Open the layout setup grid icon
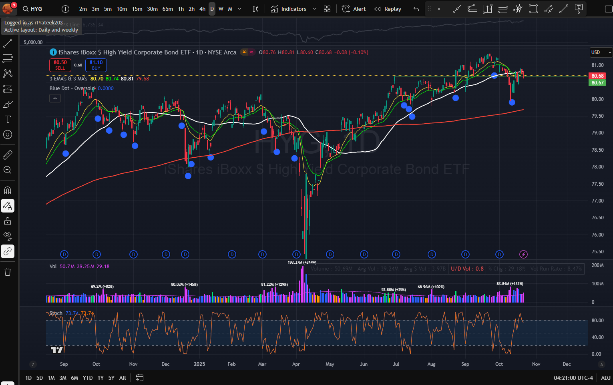Viewport: 613px width, 385px height. pos(327,9)
